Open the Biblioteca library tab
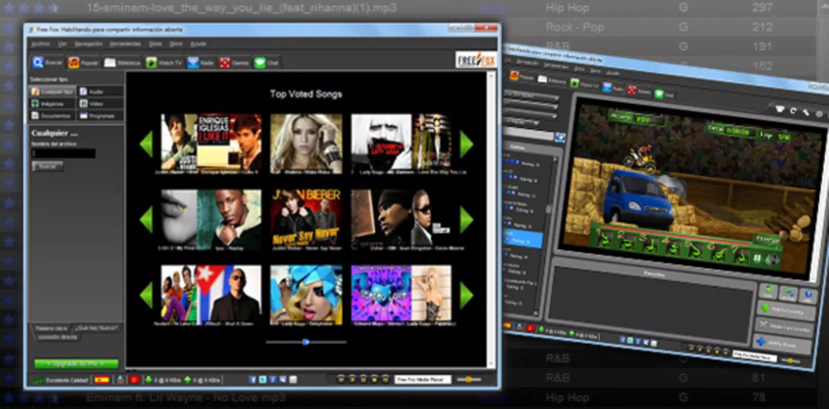 coord(122,62)
